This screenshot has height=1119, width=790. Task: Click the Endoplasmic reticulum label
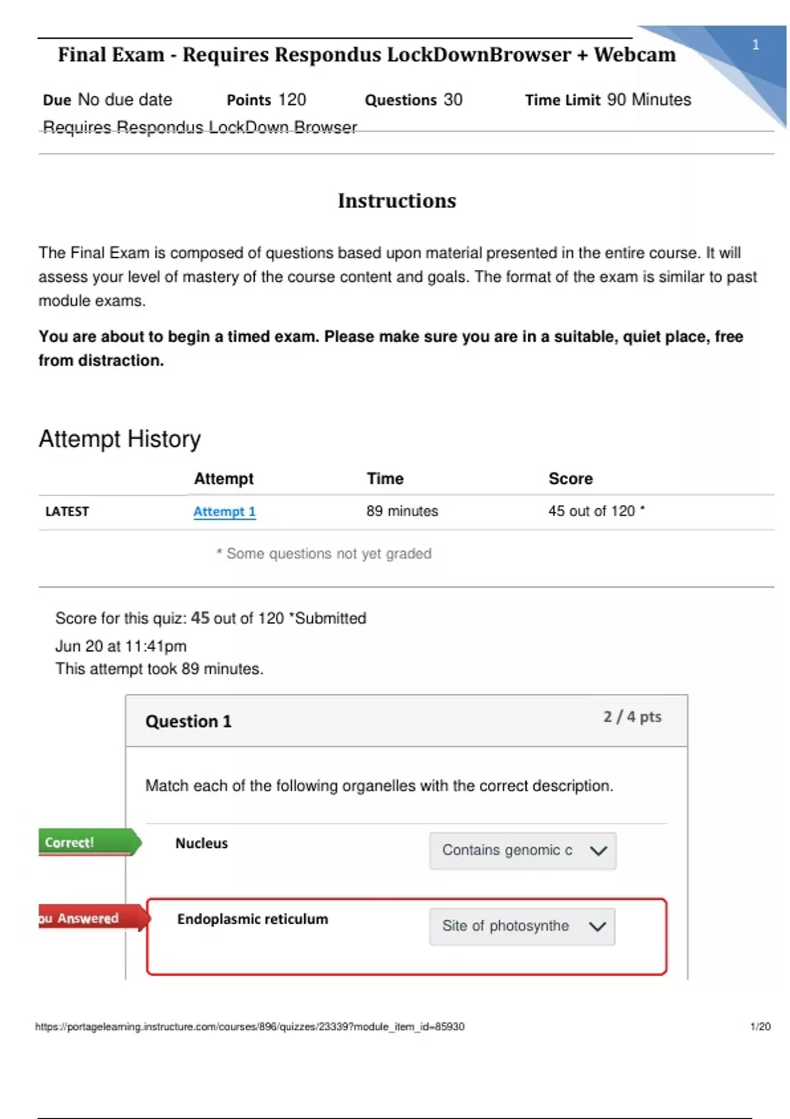point(252,919)
